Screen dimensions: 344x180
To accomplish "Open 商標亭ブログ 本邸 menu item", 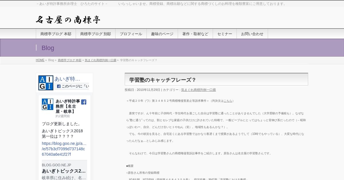I will tap(56, 34).
